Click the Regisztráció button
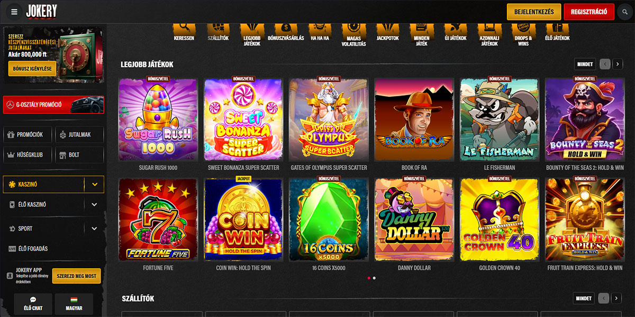Image resolution: width=635 pixels, height=317 pixels. (x=589, y=12)
